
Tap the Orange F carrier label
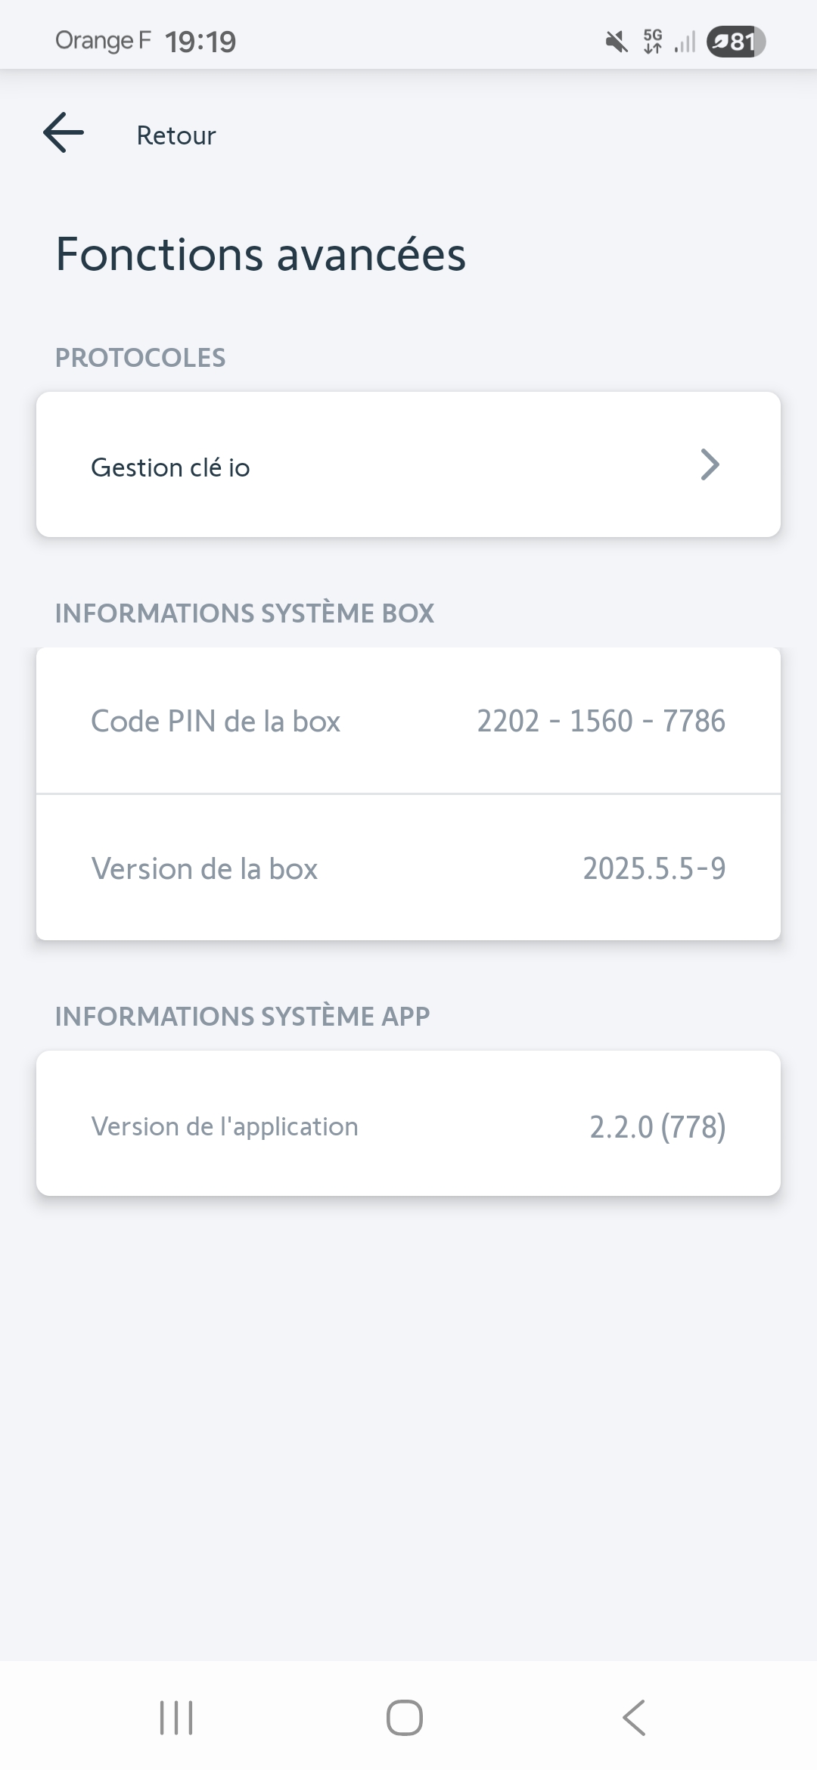(103, 40)
